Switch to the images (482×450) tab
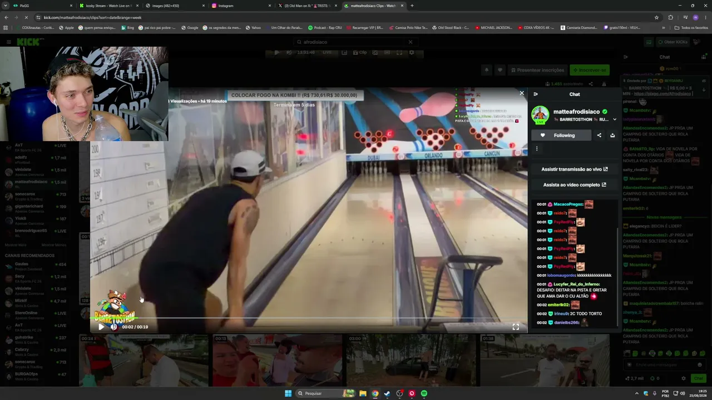 175,6
